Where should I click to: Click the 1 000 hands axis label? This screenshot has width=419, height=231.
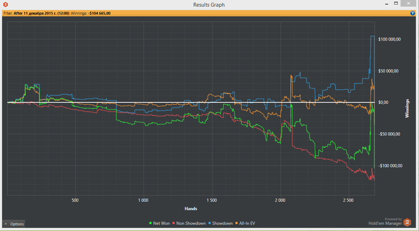point(143,200)
